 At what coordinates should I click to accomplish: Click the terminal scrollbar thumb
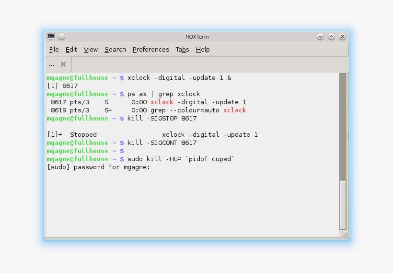342,205
